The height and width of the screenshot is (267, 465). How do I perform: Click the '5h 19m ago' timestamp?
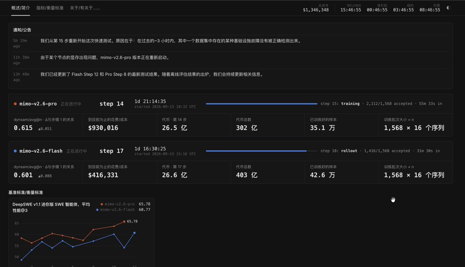tap(21, 43)
